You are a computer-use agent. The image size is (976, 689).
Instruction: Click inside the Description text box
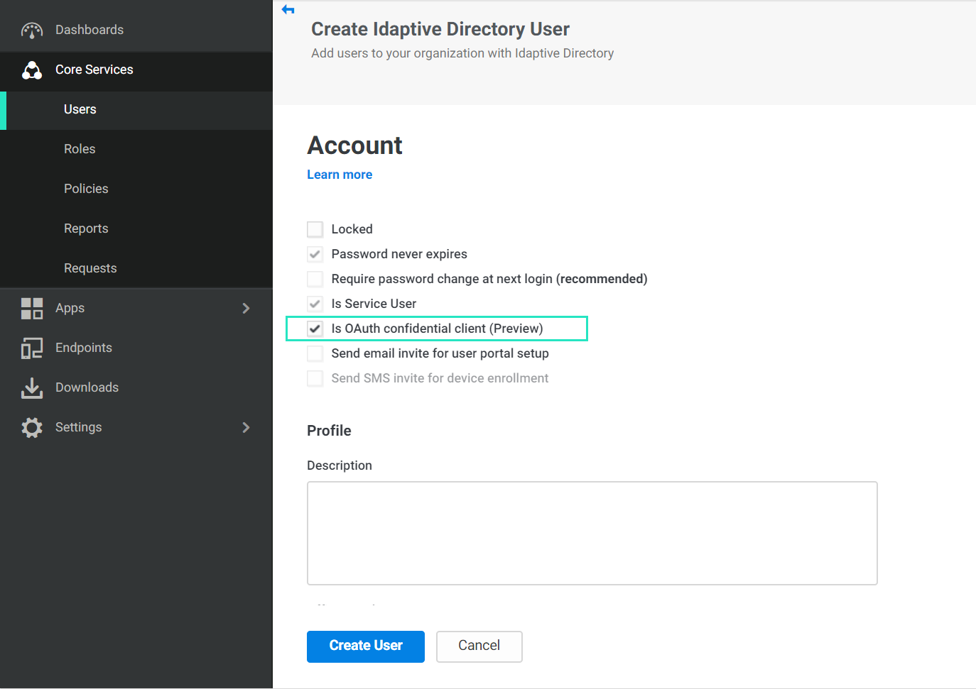click(x=592, y=534)
